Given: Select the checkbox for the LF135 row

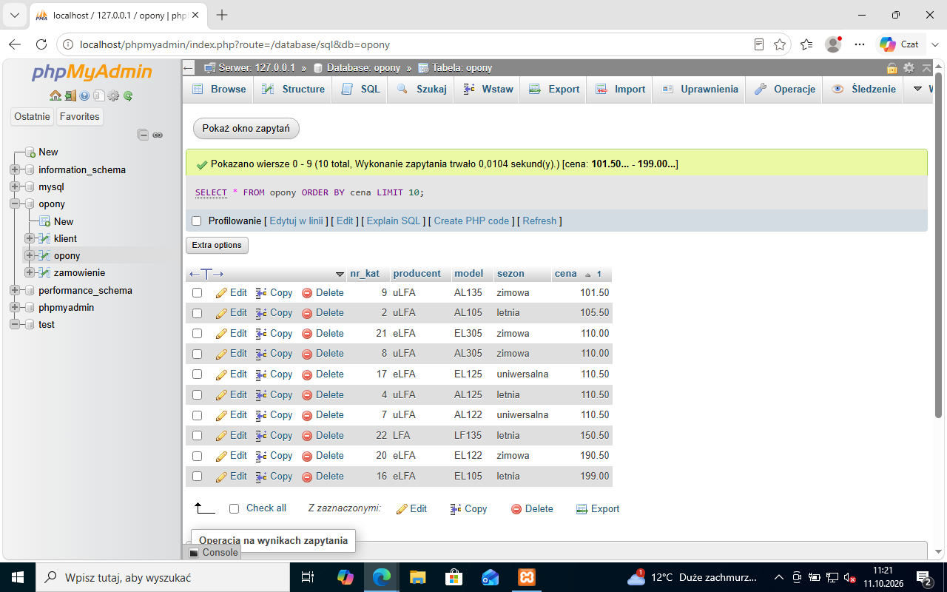Looking at the screenshot, I should (198, 436).
